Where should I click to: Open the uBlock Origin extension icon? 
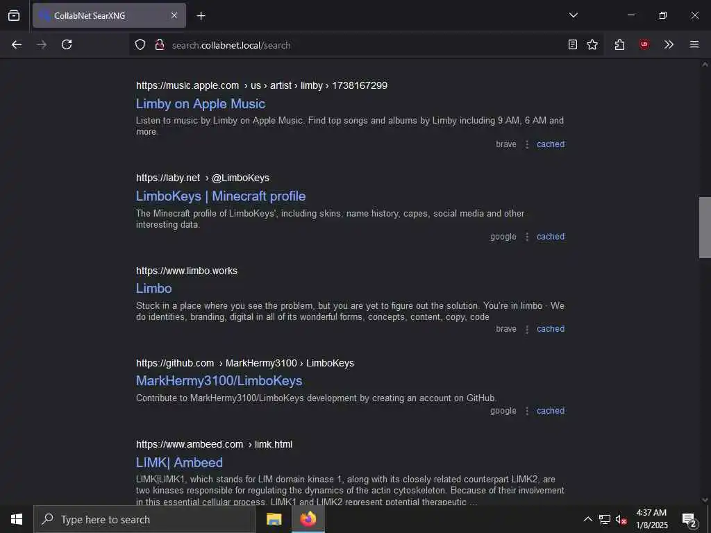[644, 44]
